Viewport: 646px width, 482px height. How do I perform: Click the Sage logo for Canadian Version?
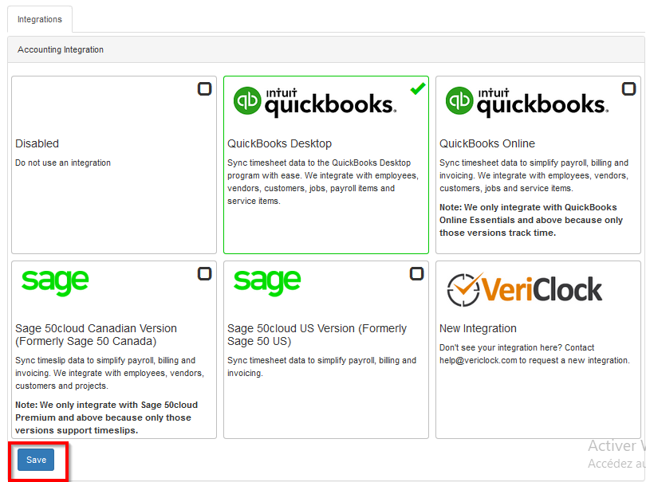pos(55,282)
